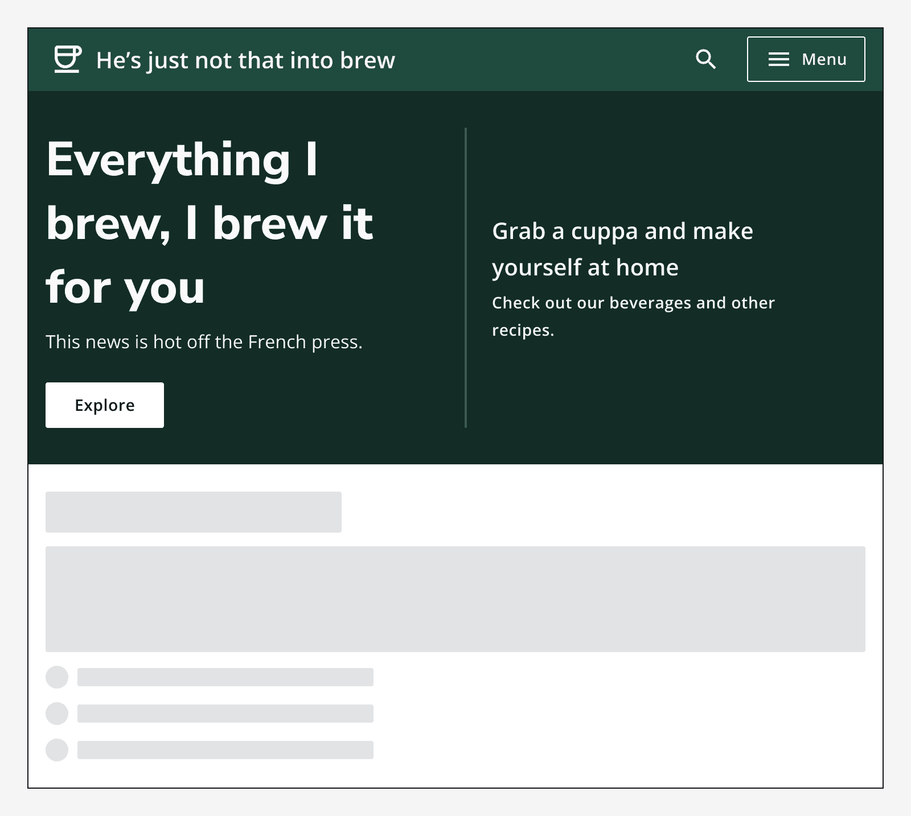Click "This news is hot off the French press" text
This screenshot has height=816, width=911.
[x=204, y=342]
